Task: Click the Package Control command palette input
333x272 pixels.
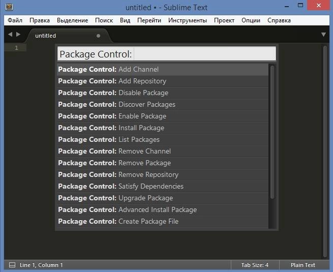Action: 167,54
